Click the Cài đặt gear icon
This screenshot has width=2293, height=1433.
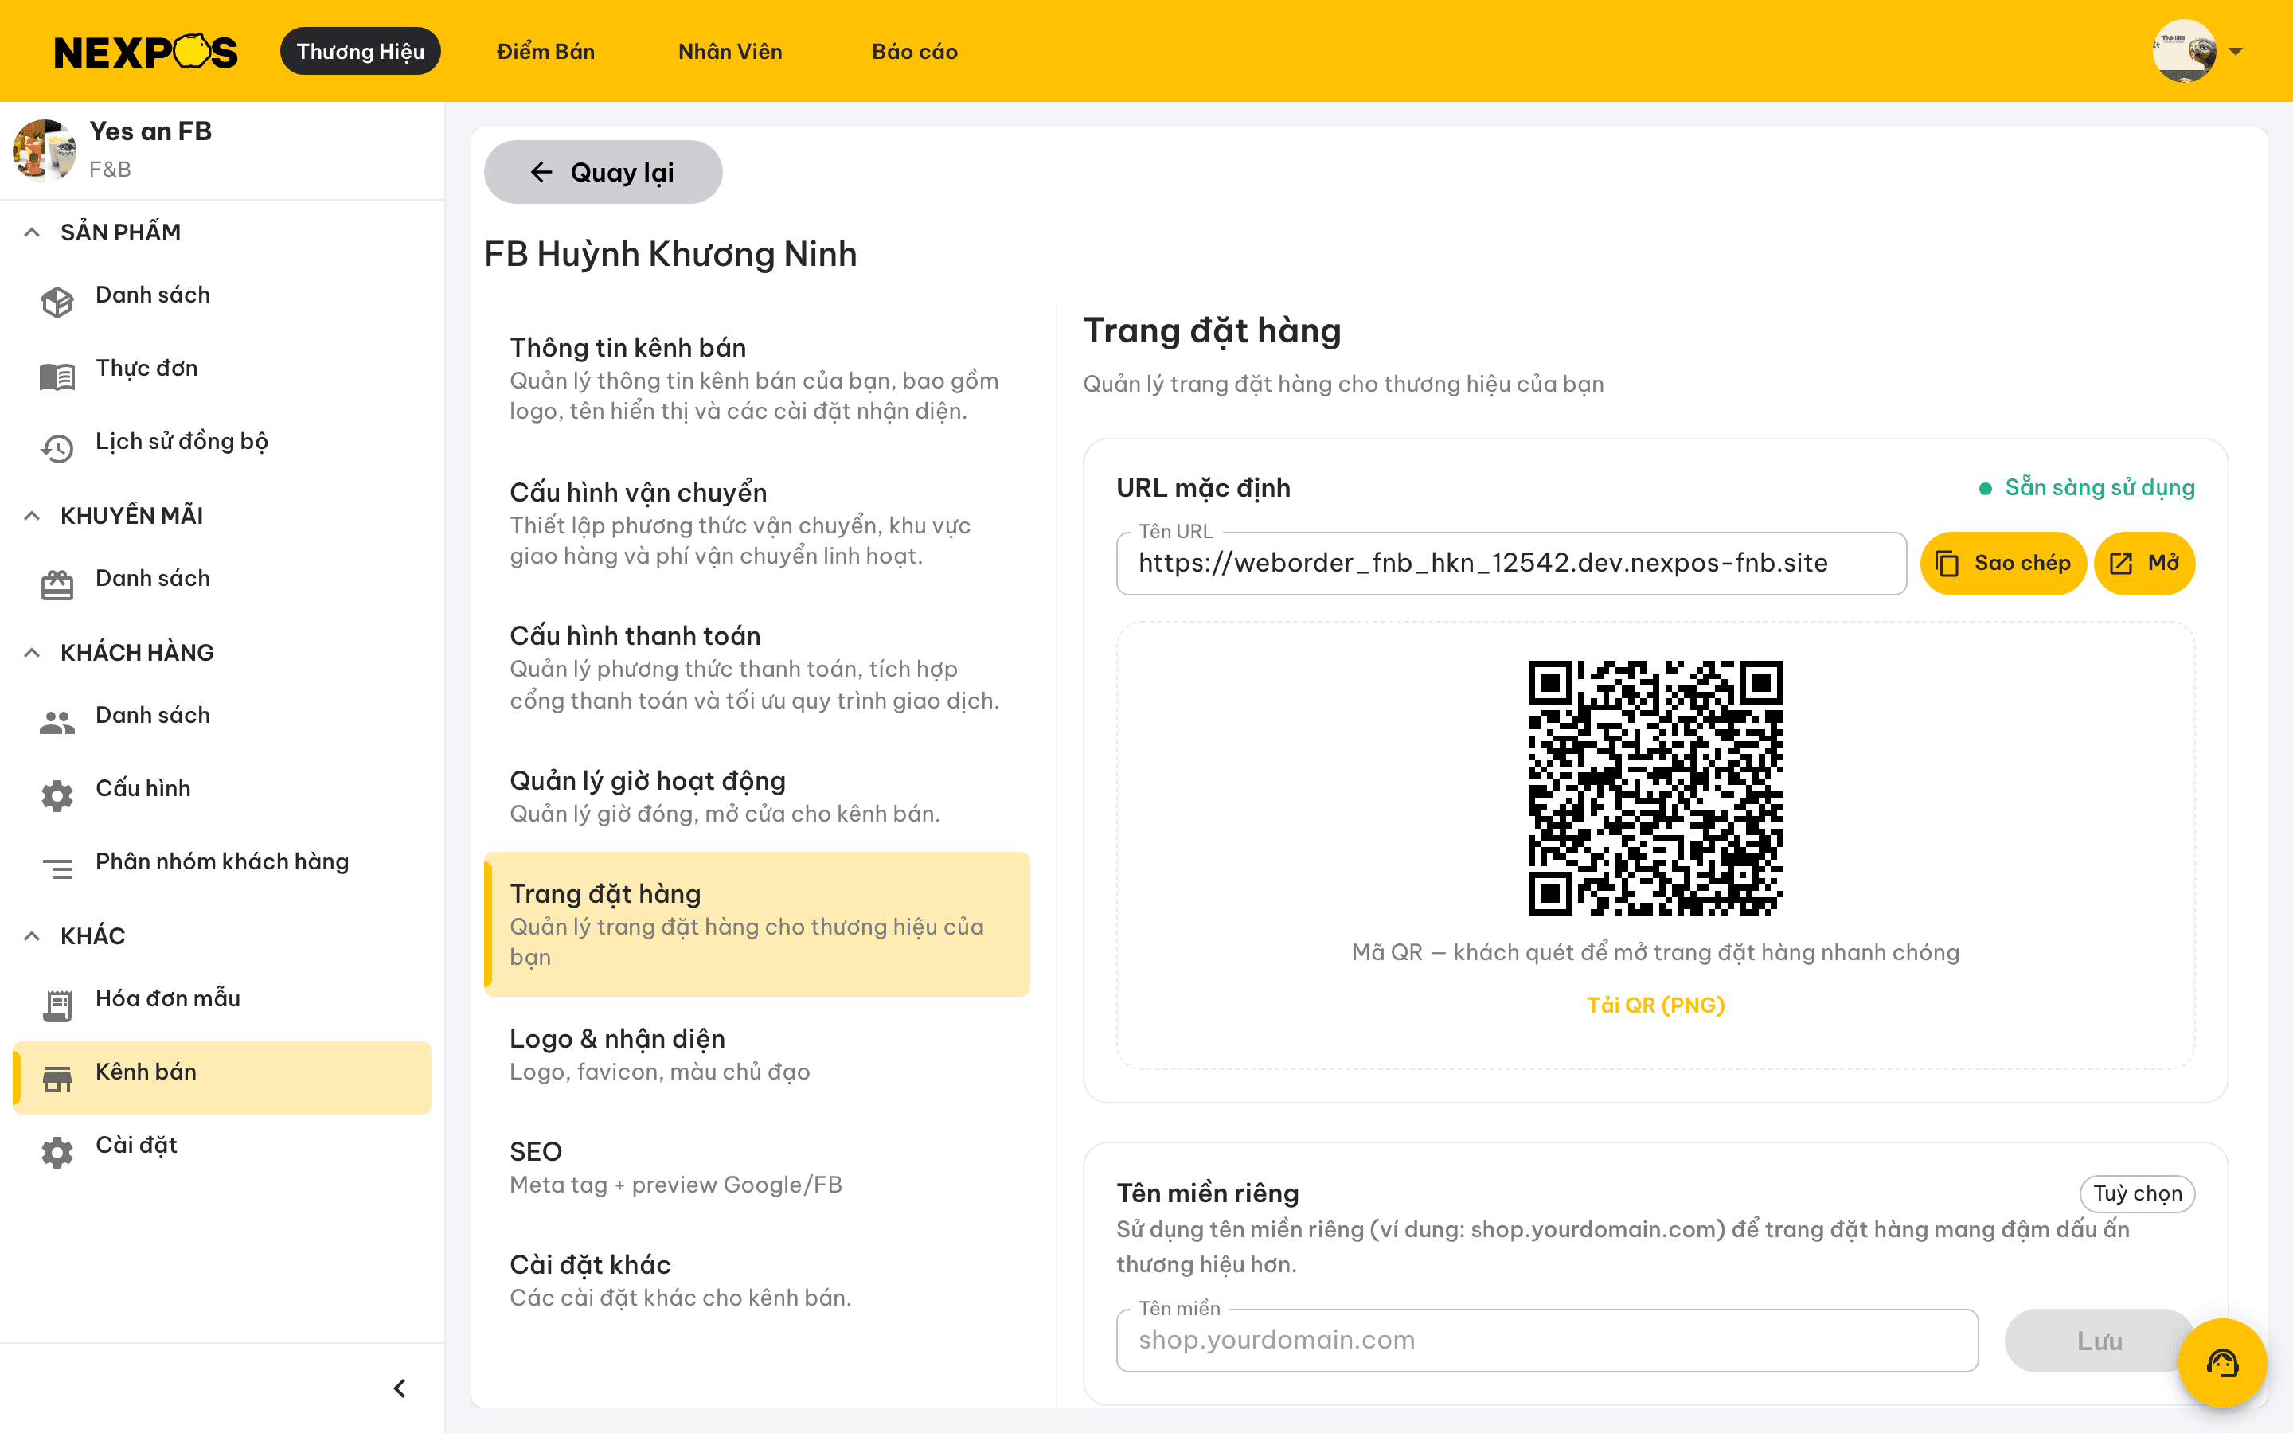pos(57,1153)
